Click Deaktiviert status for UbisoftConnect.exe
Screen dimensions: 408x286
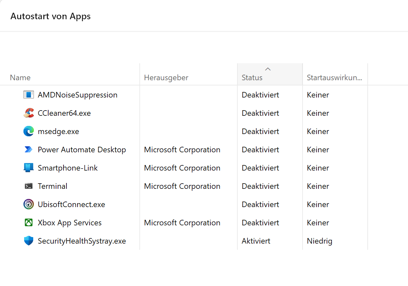click(x=260, y=204)
